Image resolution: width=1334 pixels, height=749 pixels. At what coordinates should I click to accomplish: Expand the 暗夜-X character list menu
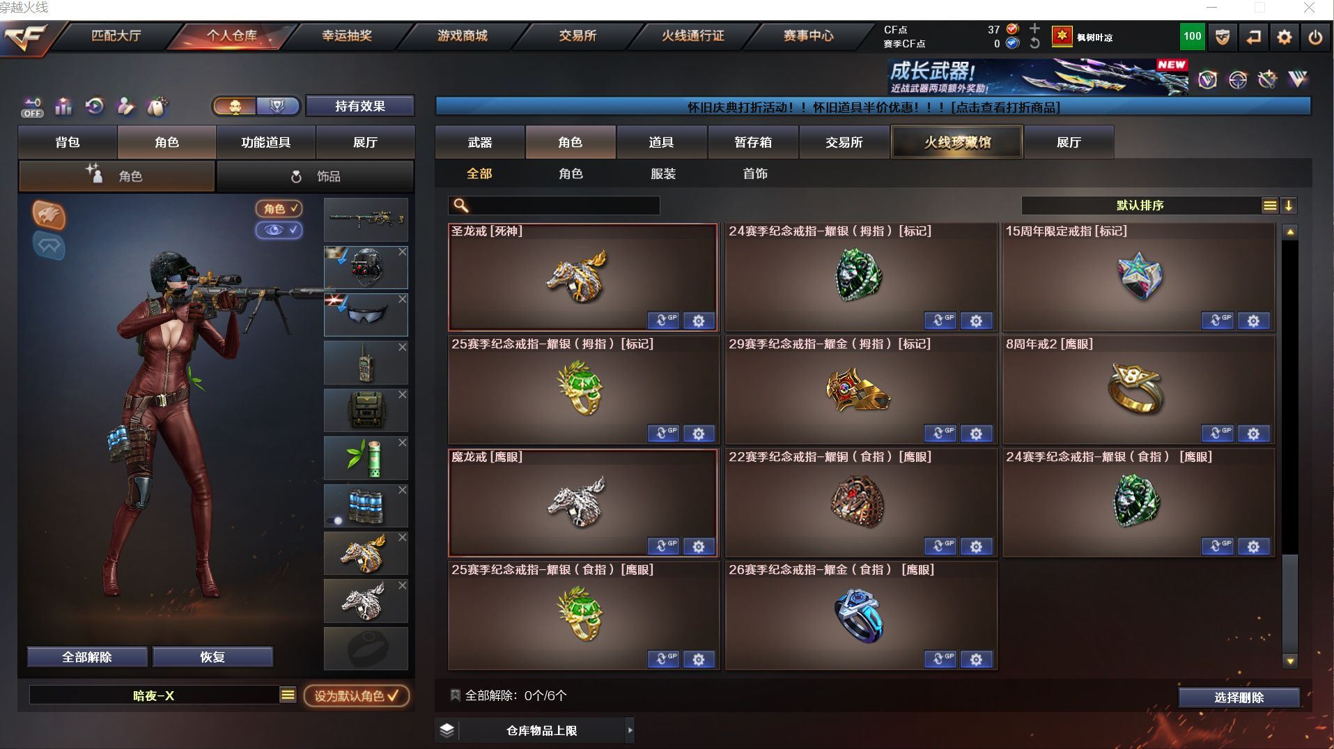(x=288, y=695)
